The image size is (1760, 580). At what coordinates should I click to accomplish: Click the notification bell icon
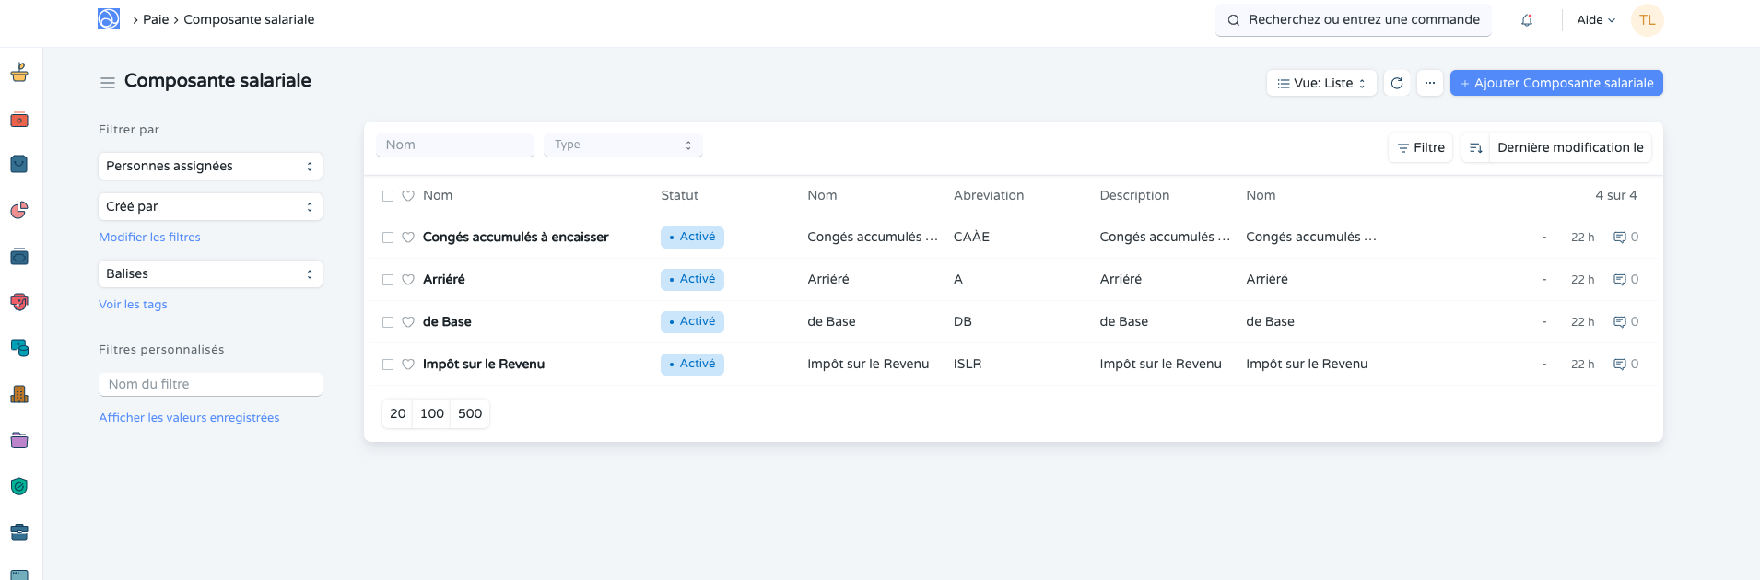click(1527, 20)
